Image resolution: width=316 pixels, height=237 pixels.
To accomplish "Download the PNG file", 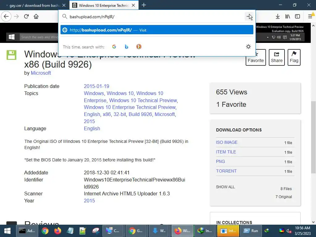I will (x=220, y=161).
